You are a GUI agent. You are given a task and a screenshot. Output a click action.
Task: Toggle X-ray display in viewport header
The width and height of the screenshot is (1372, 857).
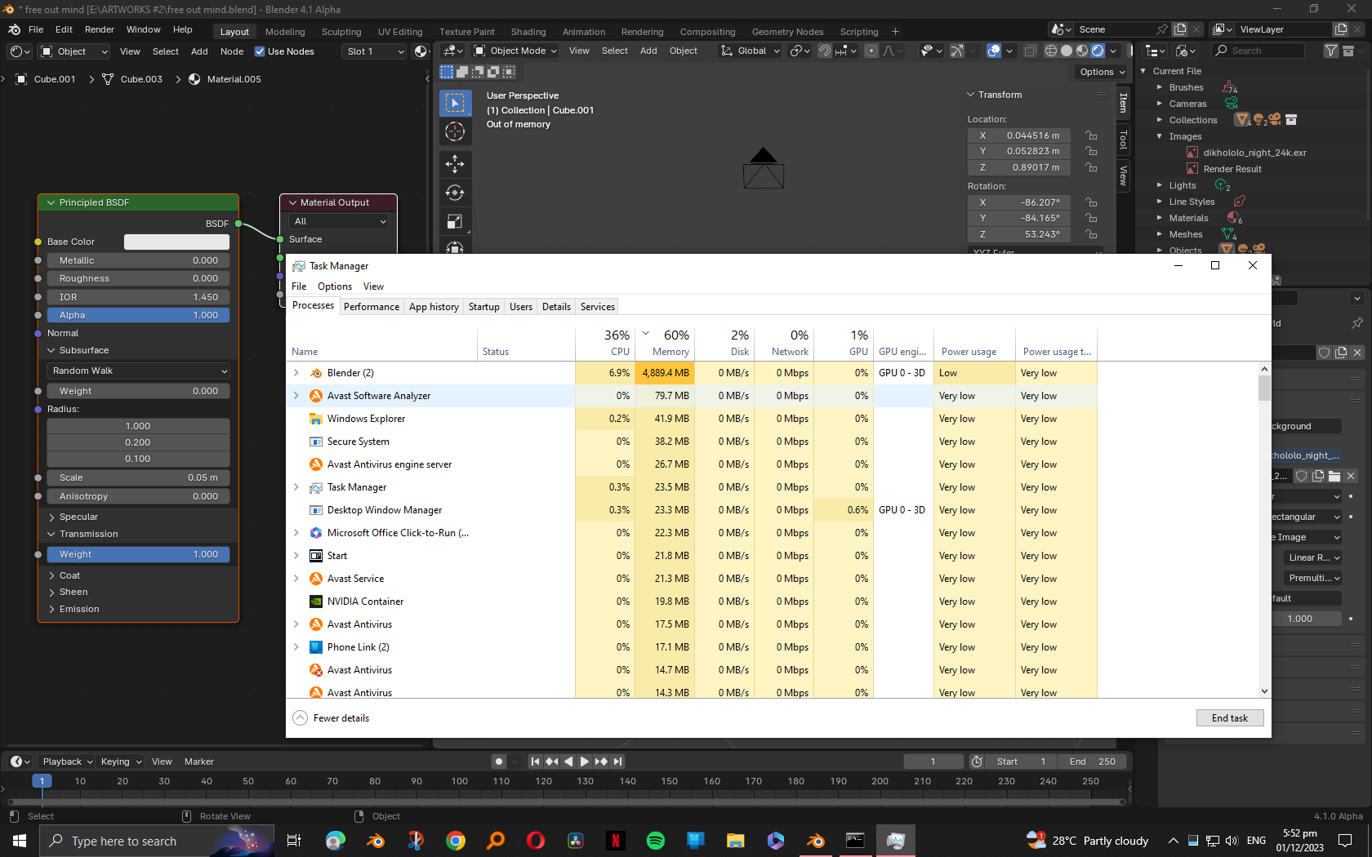[x=1030, y=51]
